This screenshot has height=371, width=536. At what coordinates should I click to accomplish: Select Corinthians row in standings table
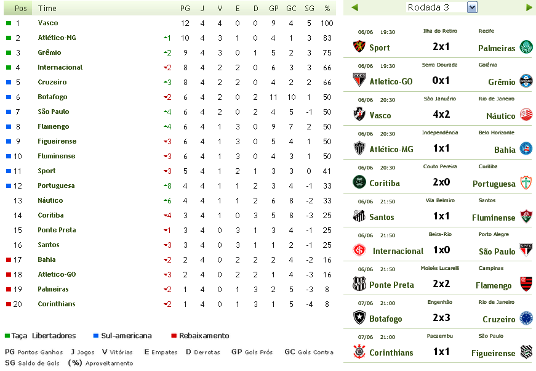[57, 304]
